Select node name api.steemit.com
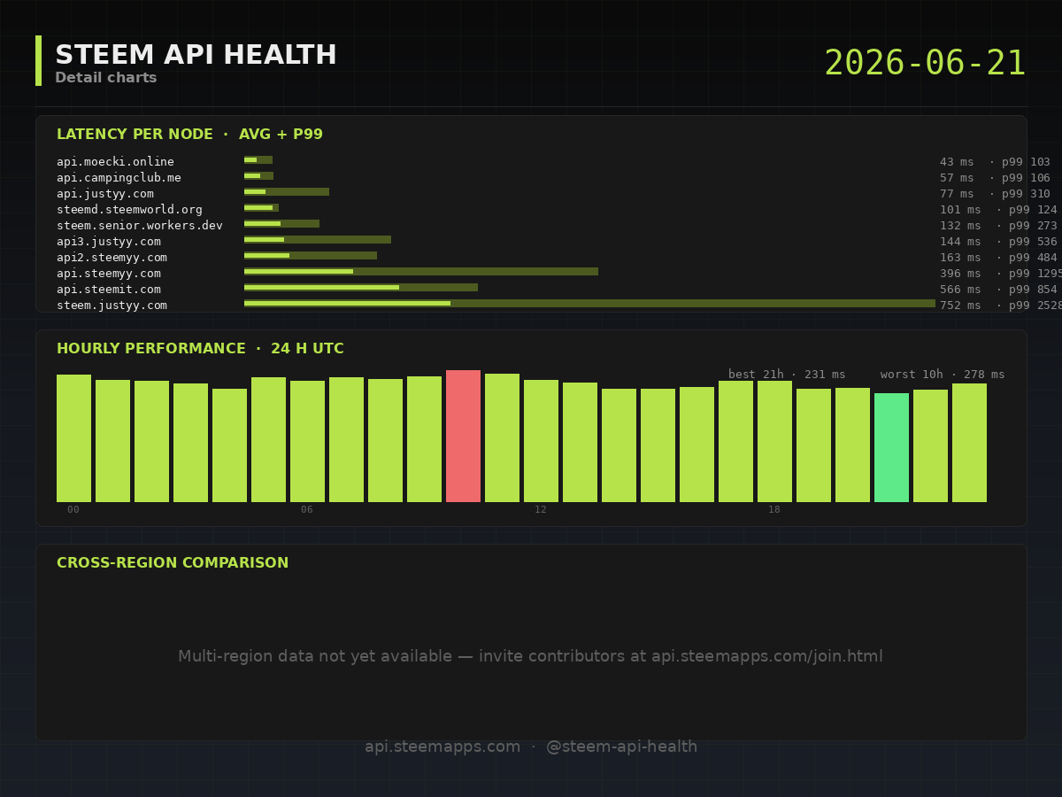The width and height of the screenshot is (1062, 797). coord(109,290)
